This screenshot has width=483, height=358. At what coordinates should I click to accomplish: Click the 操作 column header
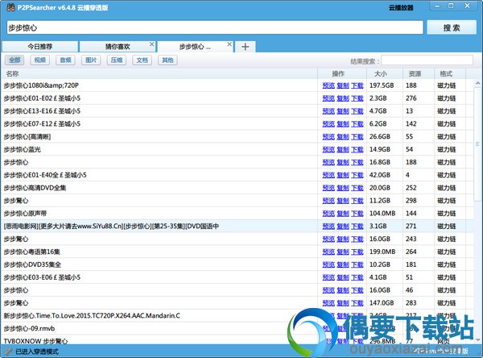pyautogui.click(x=342, y=73)
